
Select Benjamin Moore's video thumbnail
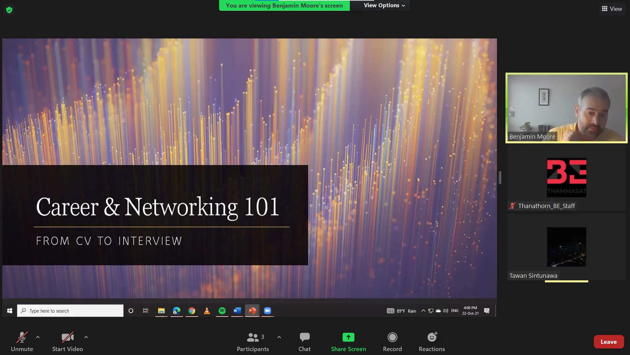tap(566, 108)
